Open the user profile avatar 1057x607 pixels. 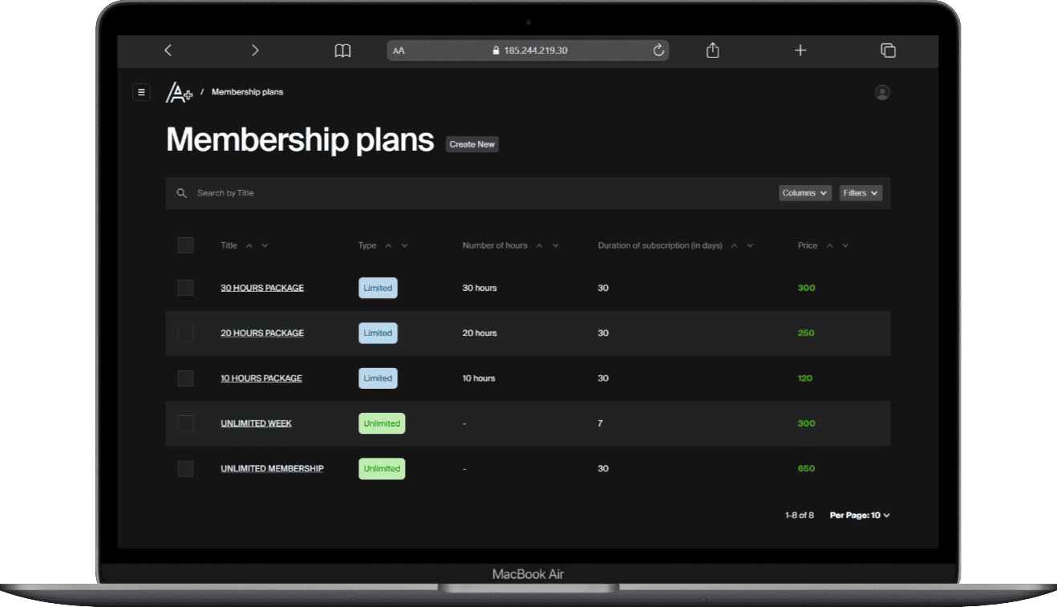point(882,93)
